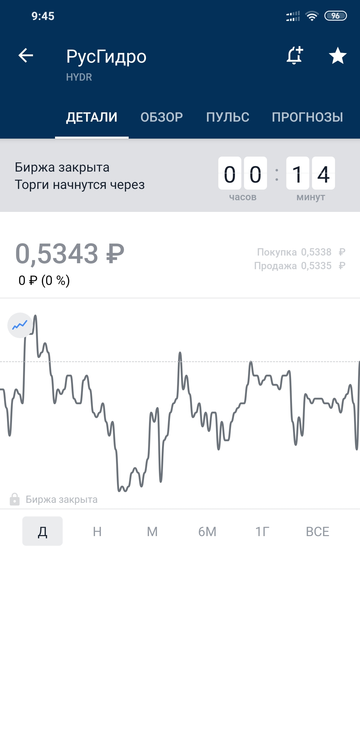
Task: Select the 1Г year chart period
Action: [262, 531]
